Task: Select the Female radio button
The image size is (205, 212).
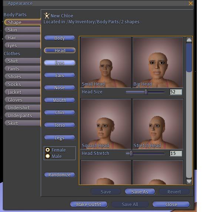Action: 48,150
